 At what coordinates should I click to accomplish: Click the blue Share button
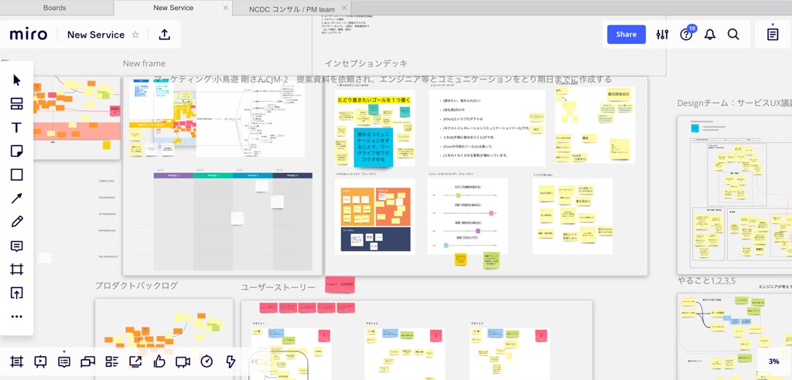pyautogui.click(x=626, y=34)
